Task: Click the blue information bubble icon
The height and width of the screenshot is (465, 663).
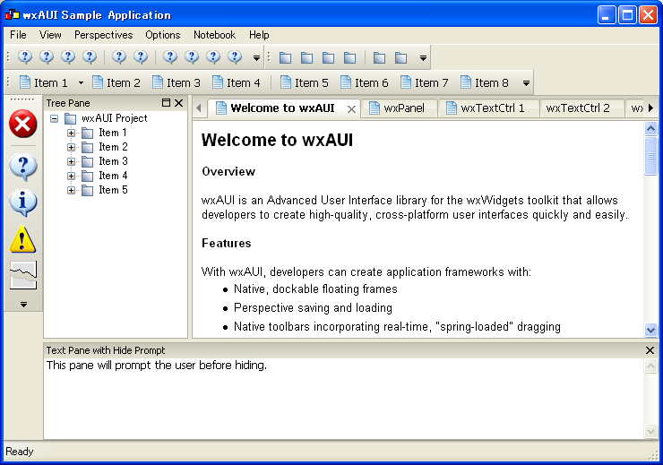Action: tap(22, 203)
